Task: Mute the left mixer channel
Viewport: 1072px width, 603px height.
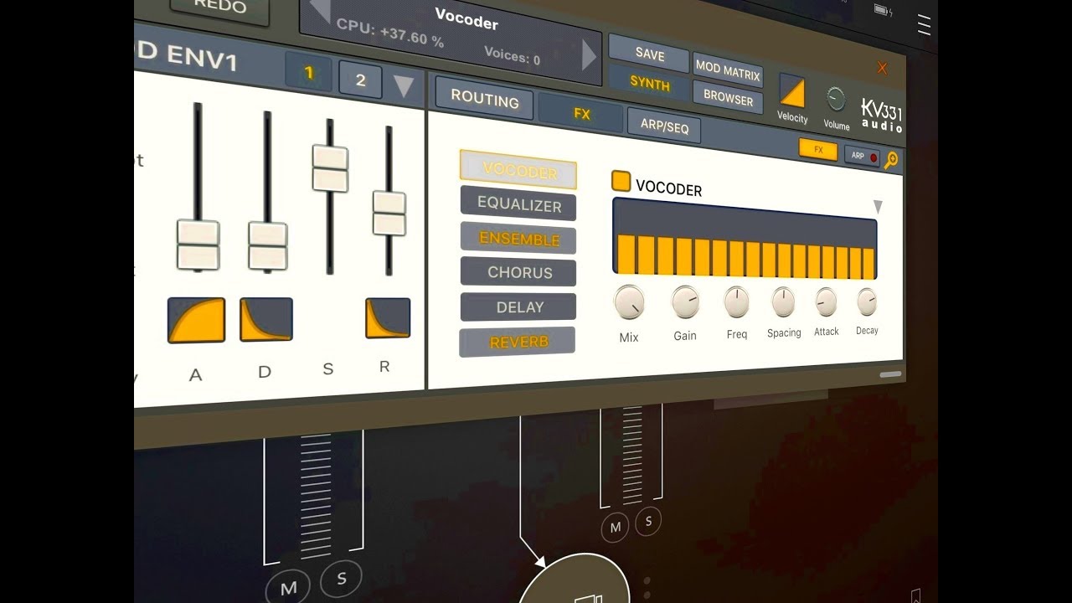Action: pyautogui.click(x=288, y=588)
